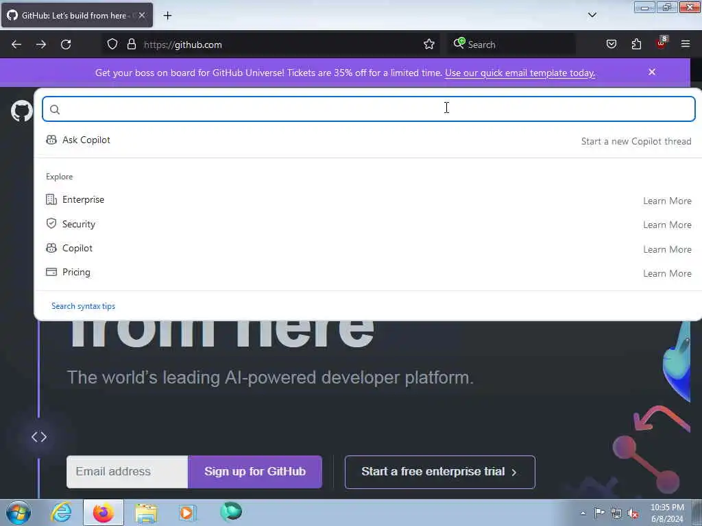702x526 pixels.
Task: Open the tracking protection shield
Action: pyautogui.click(x=112, y=45)
